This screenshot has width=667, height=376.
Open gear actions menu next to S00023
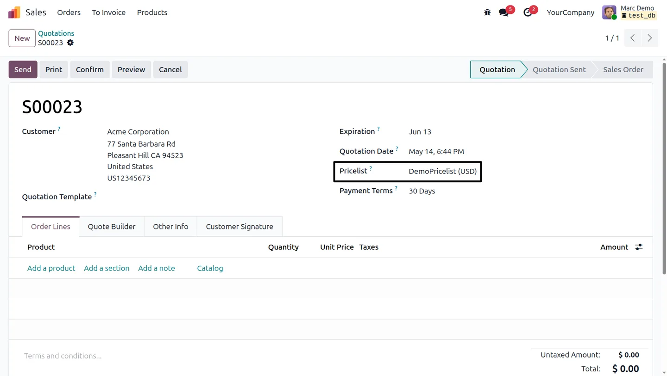point(70,43)
